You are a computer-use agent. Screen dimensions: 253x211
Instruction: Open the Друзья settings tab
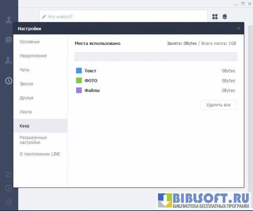coord(27,98)
